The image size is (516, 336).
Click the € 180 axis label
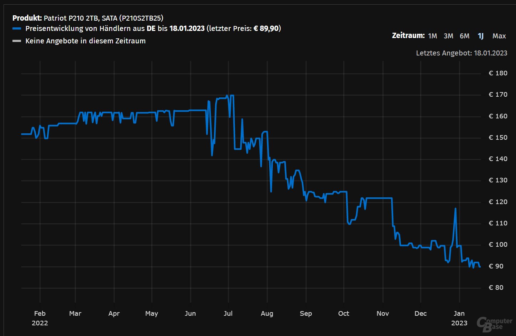(498, 73)
